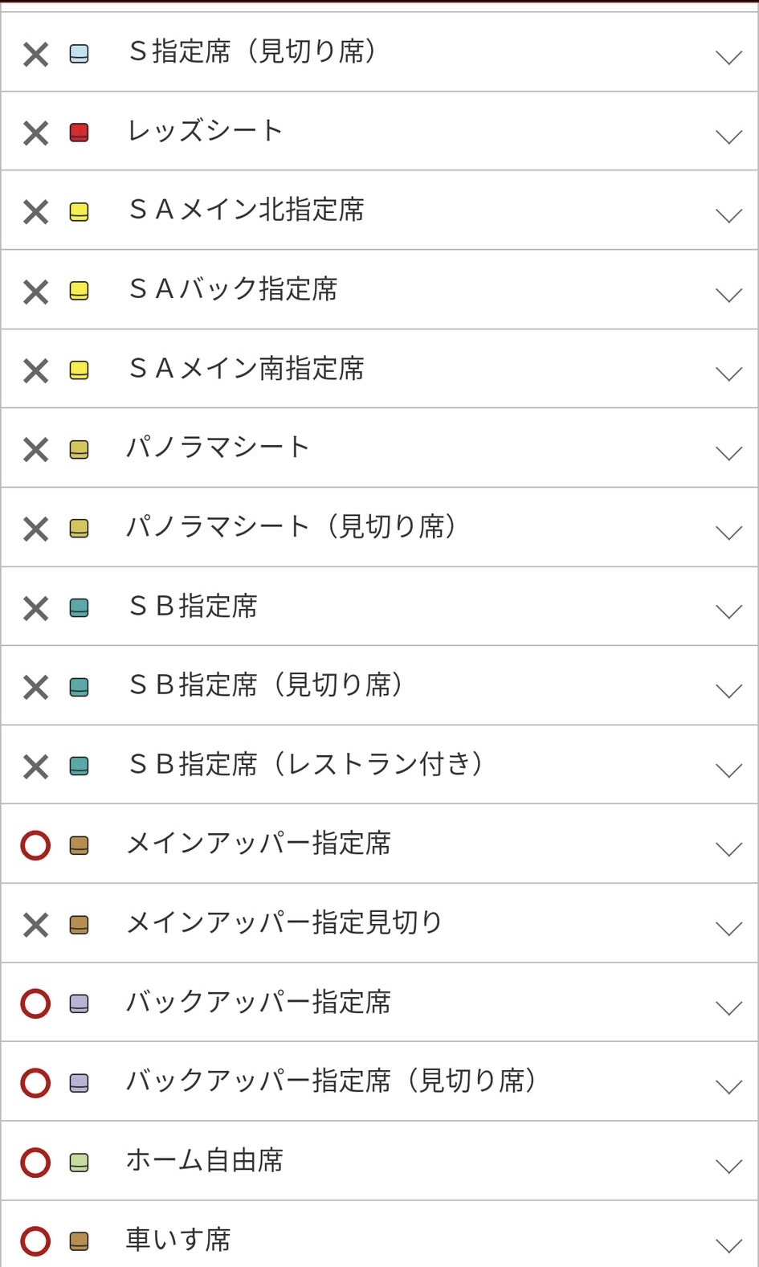Expand the ＳＢ指定席（レストラン付き） chevron
The image size is (759, 1267).
728,770
